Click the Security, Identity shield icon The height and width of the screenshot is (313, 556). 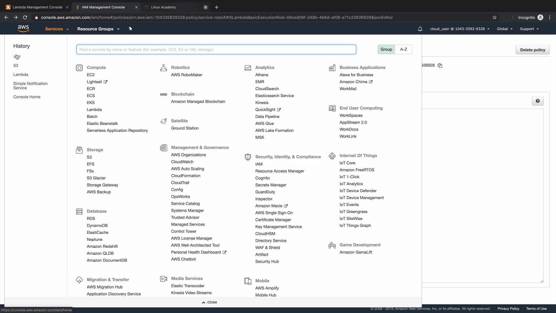click(248, 157)
